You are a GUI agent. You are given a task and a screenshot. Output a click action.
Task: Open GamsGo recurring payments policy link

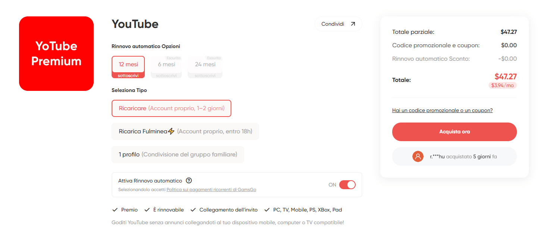(211, 190)
